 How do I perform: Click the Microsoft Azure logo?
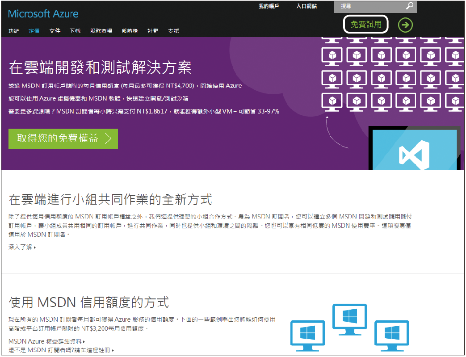pyautogui.click(x=43, y=14)
